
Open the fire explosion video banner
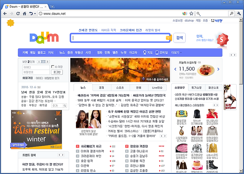[x=120, y=70]
